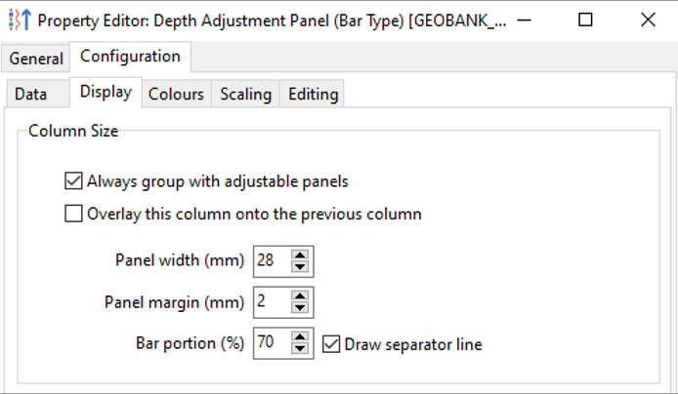Decrease Panel width with down arrow
The image size is (678, 394).
tap(301, 266)
